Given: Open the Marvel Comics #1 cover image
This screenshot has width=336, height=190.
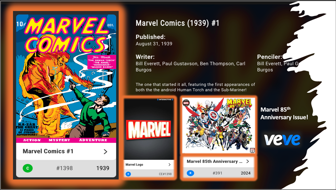Looking at the screenshot, I should click(x=66, y=79).
